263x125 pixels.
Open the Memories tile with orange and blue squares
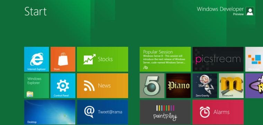[254, 59]
